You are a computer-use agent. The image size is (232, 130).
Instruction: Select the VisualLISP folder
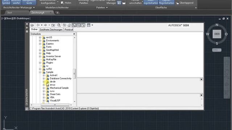click(x=55, y=100)
